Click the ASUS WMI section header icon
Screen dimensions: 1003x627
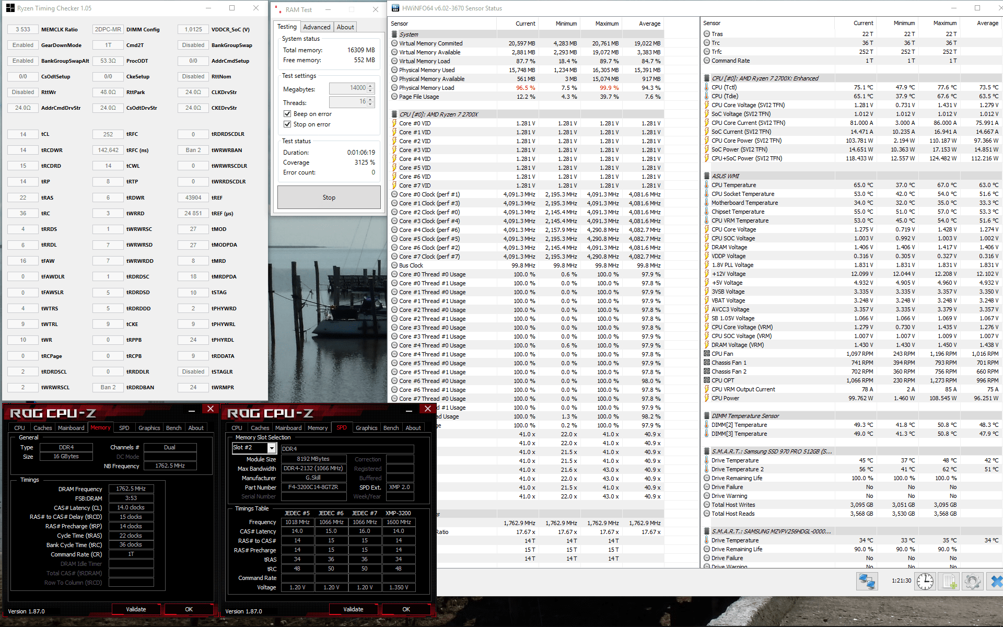point(707,176)
